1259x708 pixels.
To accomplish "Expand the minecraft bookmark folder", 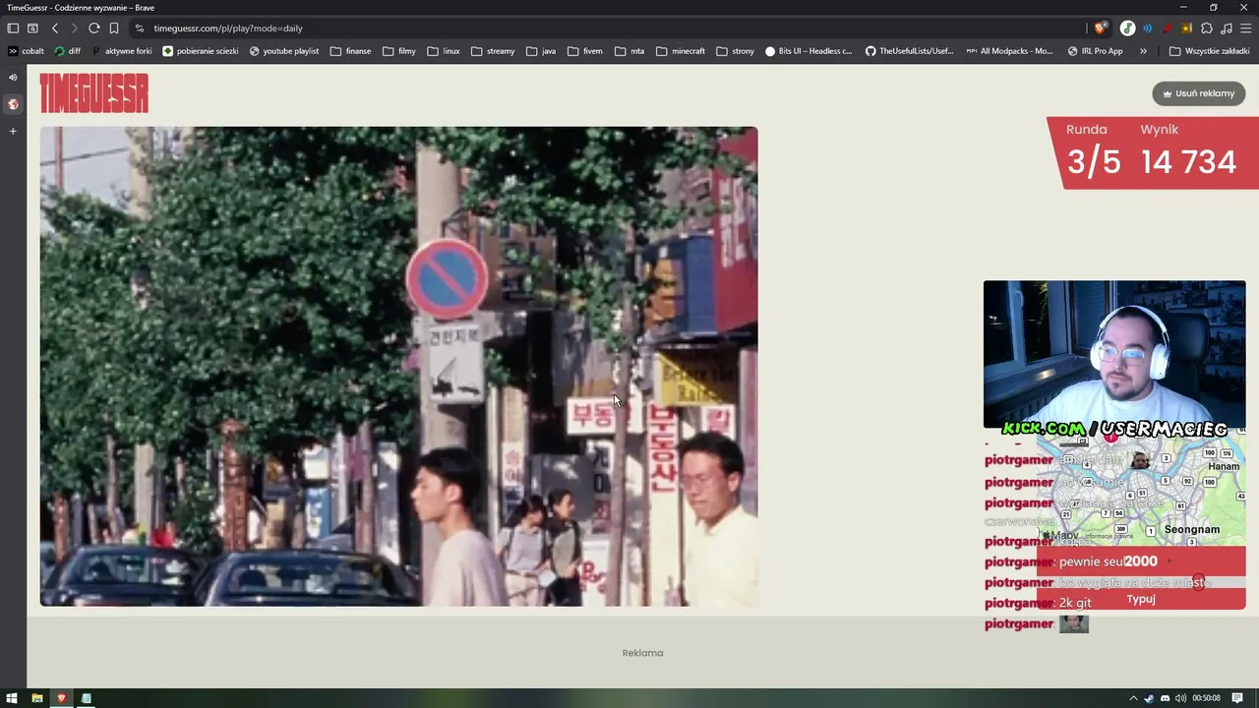I will [681, 51].
